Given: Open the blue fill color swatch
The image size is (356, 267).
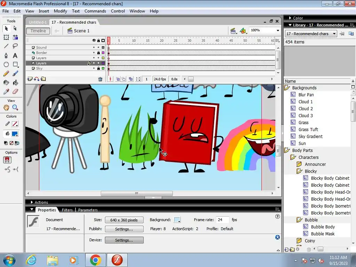Looking at the screenshot, I should [15, 134].
